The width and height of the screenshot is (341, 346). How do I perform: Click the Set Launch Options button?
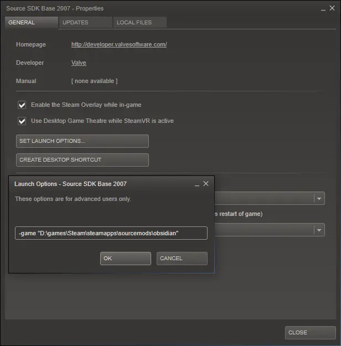[x=82, y=141]
